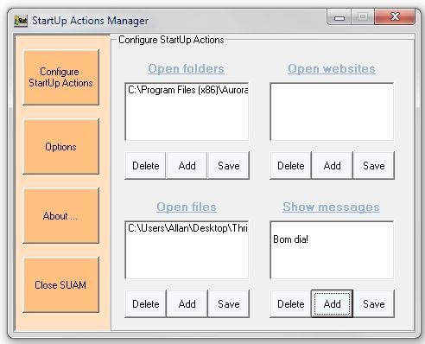Select the C:\Users\Allan\Desktop file entry

coord(187,228)
